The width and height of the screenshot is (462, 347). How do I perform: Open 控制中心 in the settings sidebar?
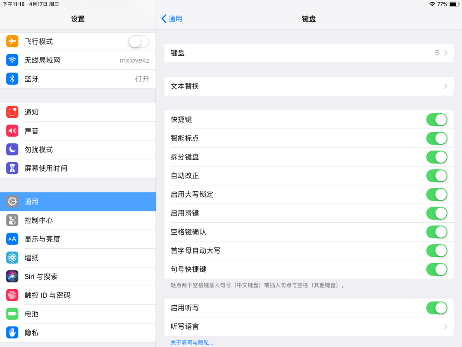pos(78,221)
